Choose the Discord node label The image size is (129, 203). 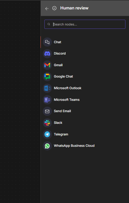coord(60,53)
